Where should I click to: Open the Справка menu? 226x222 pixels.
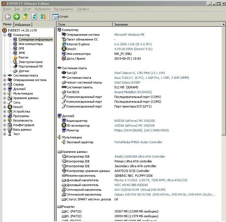82,9
